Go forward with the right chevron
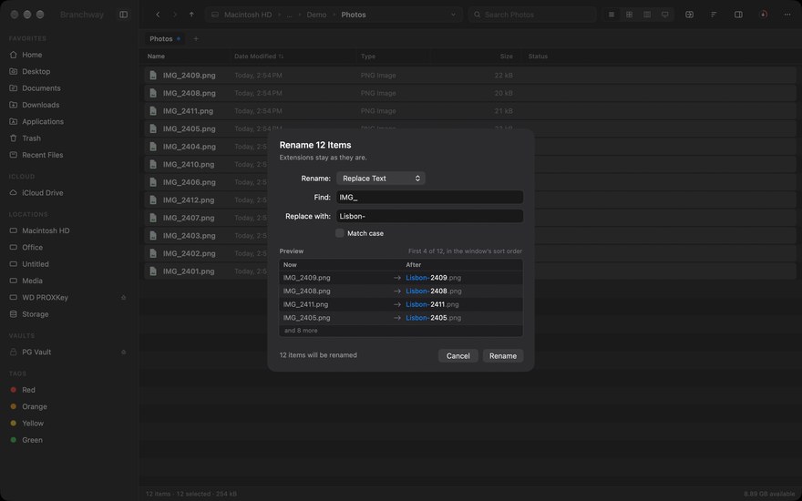802x501 pixels. click(174, 15)
